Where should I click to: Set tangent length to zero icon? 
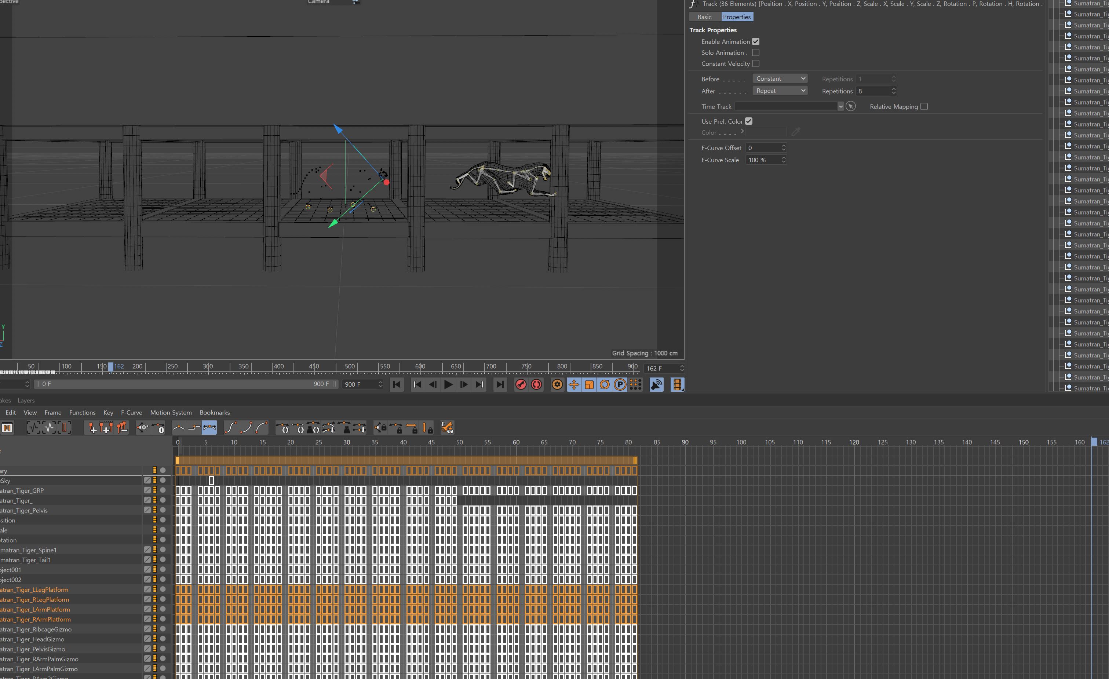[158, 427]
